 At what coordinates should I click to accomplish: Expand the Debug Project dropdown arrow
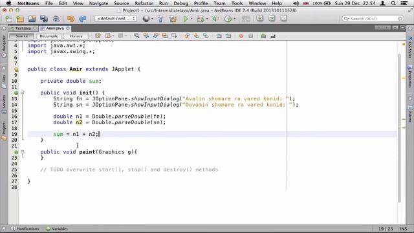point(207,19)
